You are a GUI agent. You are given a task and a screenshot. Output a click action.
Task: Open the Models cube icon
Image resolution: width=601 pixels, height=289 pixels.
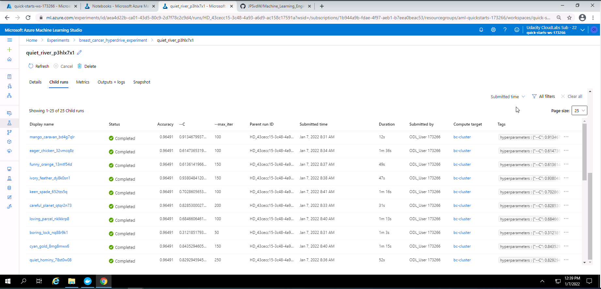9,142
